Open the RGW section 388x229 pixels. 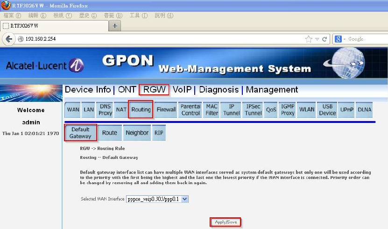154,90
